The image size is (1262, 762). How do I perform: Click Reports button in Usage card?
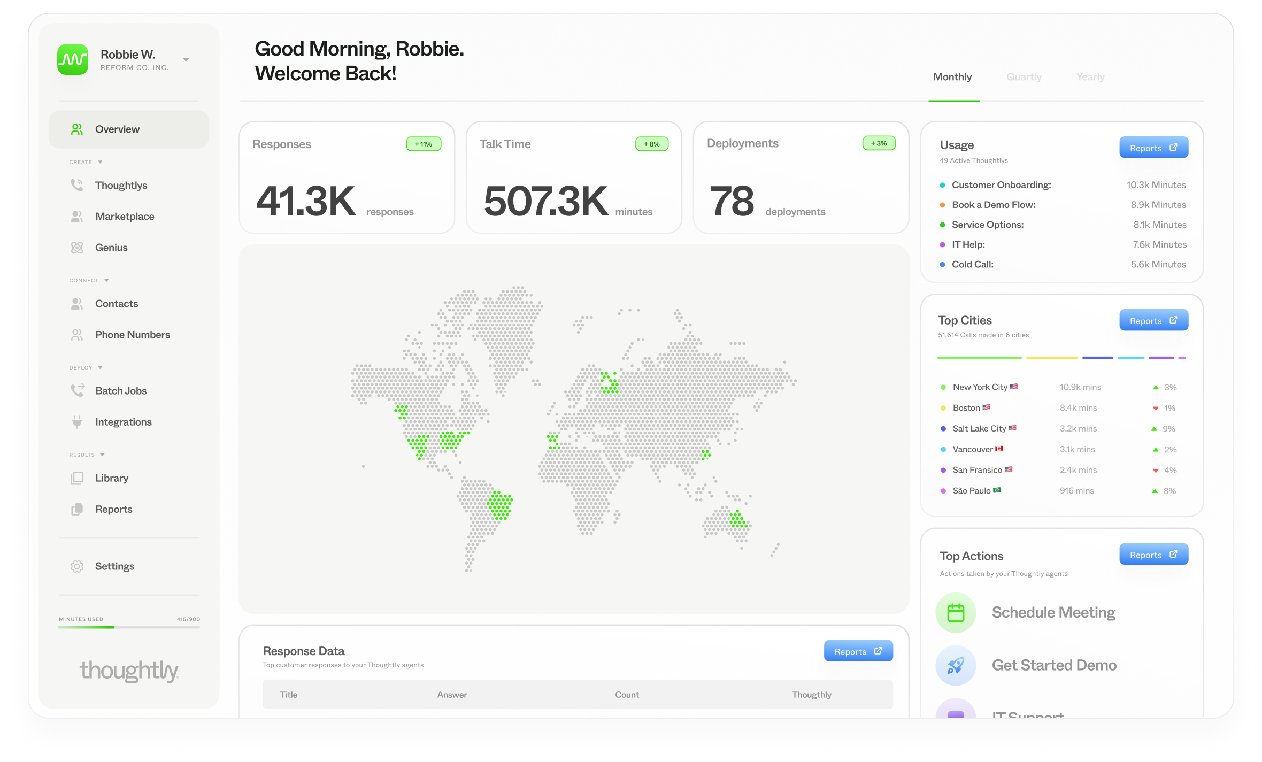[1153, 148]
